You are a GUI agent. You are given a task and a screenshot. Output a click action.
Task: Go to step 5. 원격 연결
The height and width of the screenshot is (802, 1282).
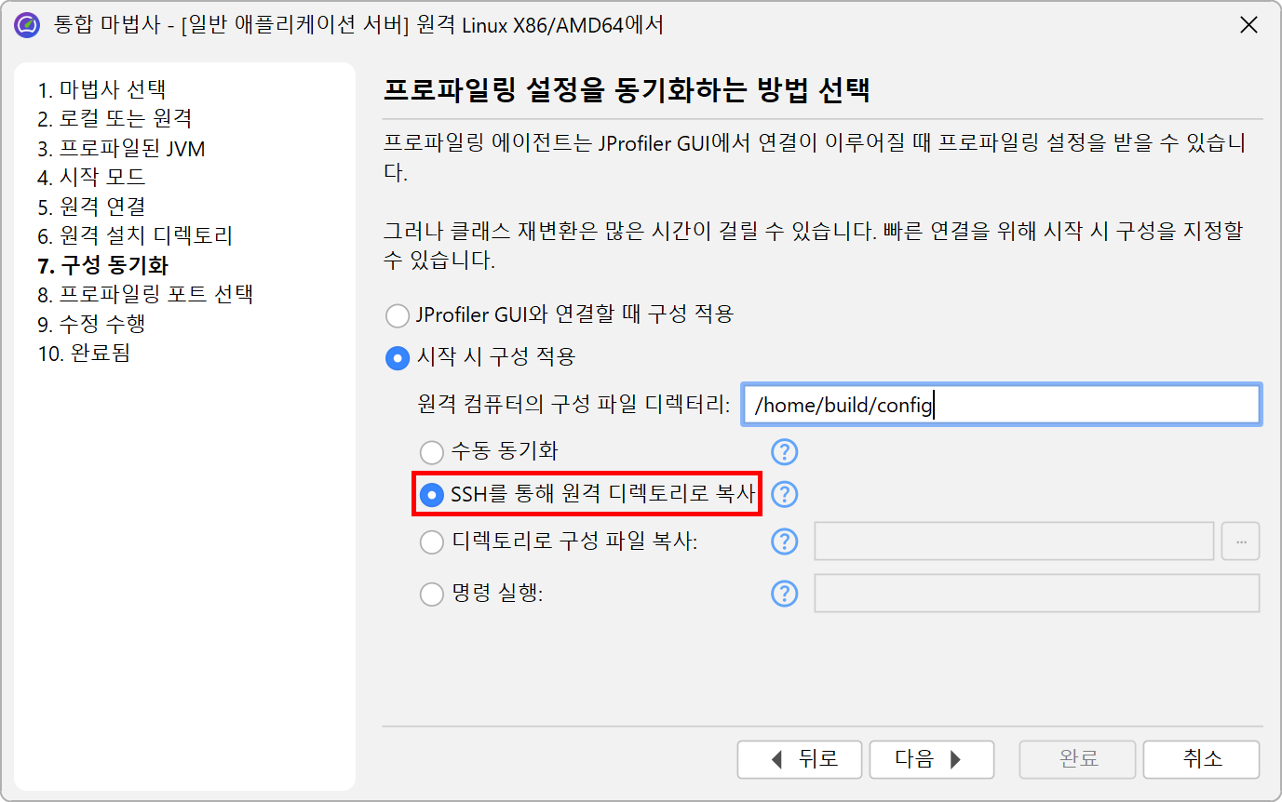[x=91, y=207]
